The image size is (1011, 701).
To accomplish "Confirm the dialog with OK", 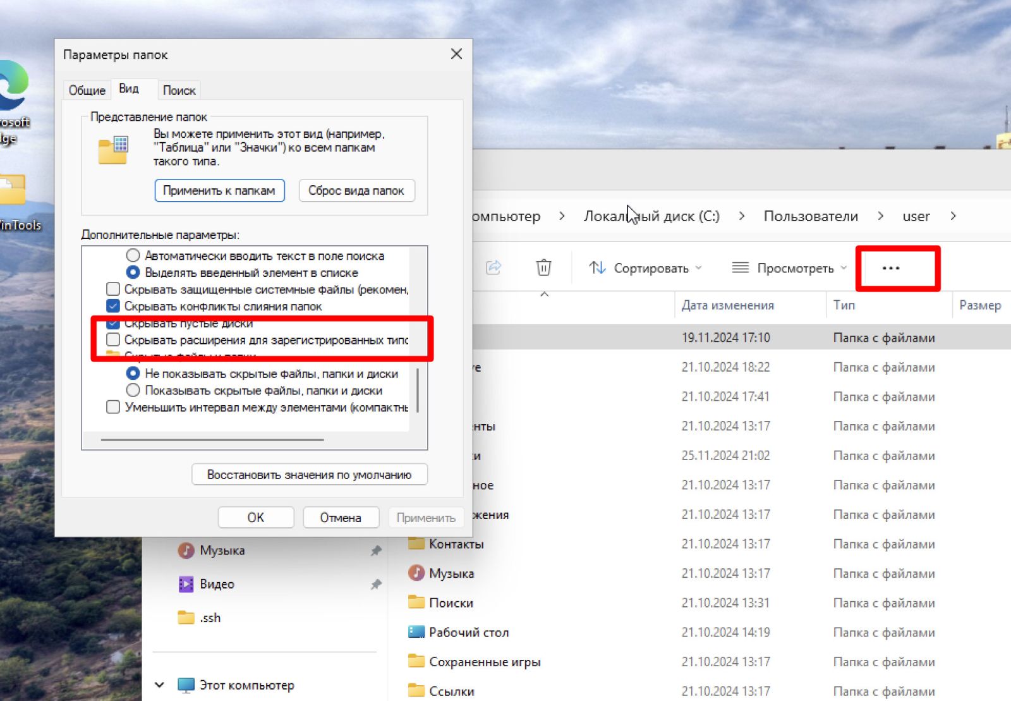I will [256, 518].
